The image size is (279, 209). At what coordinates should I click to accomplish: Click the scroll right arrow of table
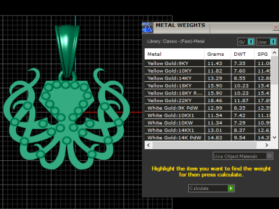point(267,145)
